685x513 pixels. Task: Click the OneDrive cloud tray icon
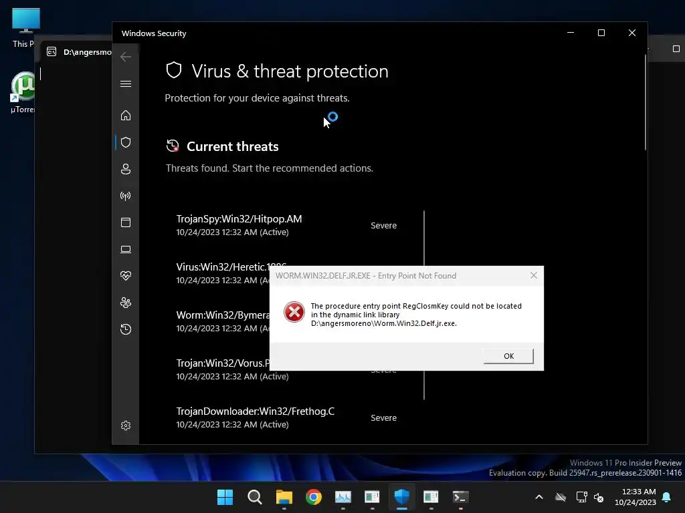[561, 497]
